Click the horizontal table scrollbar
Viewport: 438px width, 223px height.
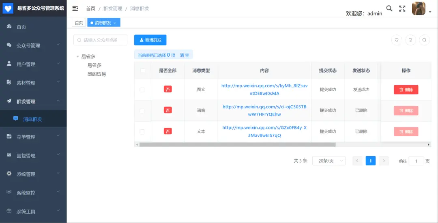[x=237, y=145]
